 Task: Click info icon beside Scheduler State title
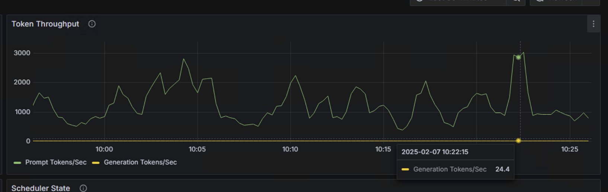83,188
